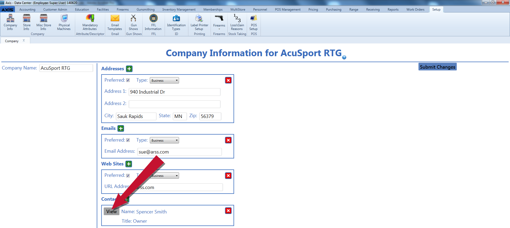
Task: Open Gun Shows setup
Action: [133, 22]
